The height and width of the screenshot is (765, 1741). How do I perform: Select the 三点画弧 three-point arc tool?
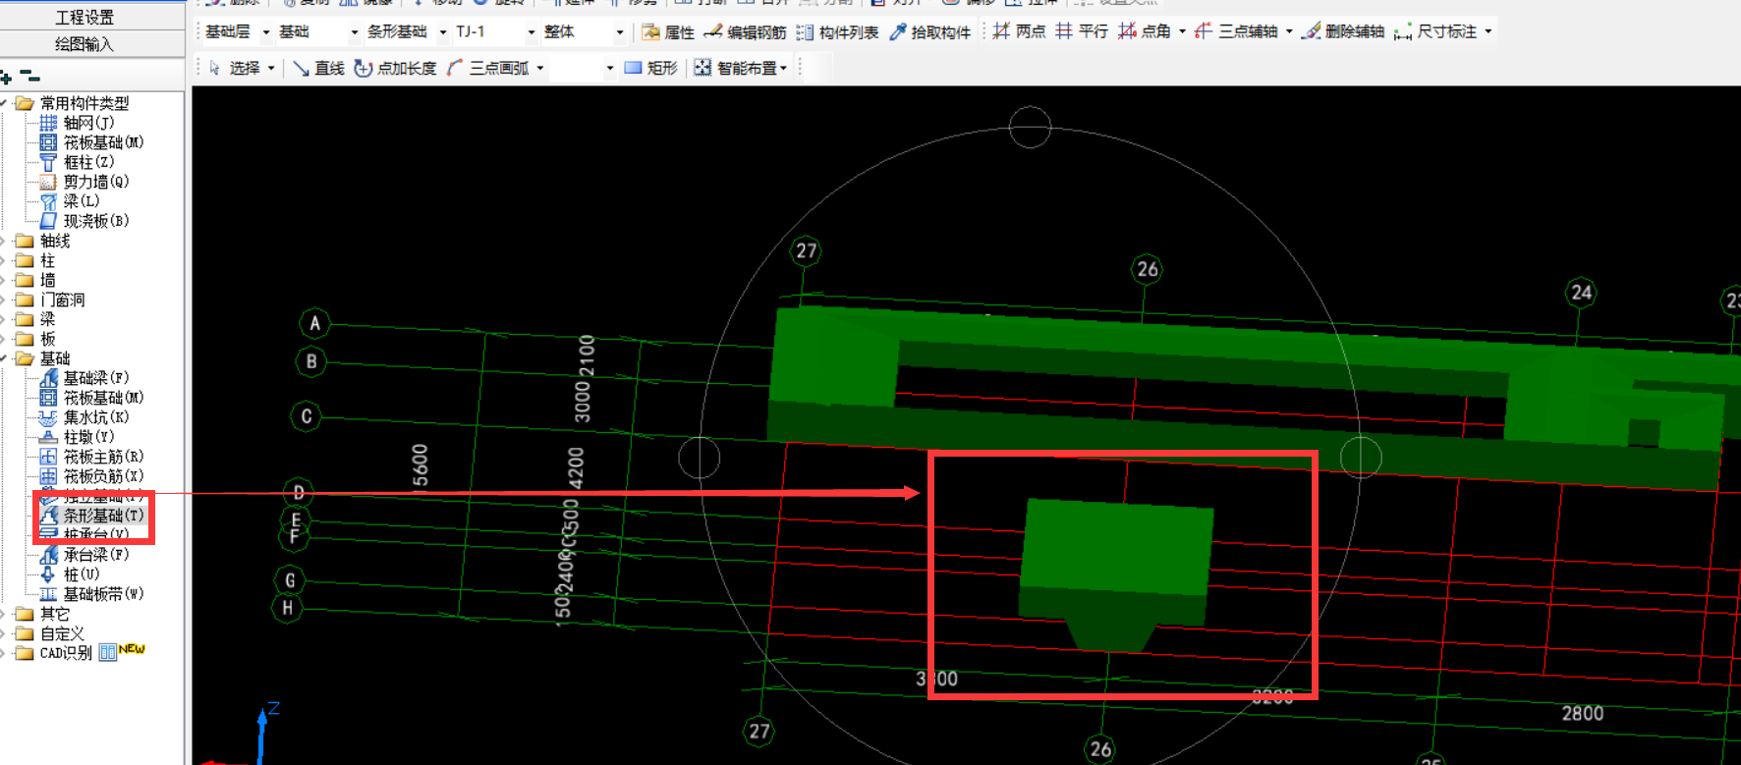487,68
